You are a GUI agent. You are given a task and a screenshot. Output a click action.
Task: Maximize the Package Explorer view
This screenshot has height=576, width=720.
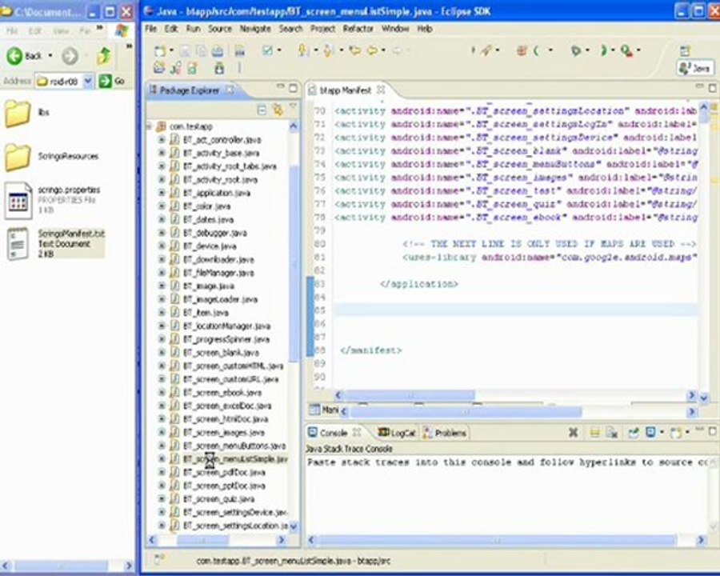coord(293,88)
